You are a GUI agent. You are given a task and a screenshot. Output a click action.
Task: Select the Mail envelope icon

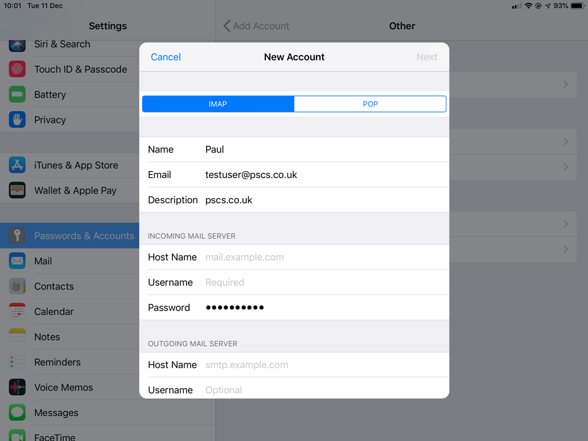pyautogui.click(x=17, y=261)
